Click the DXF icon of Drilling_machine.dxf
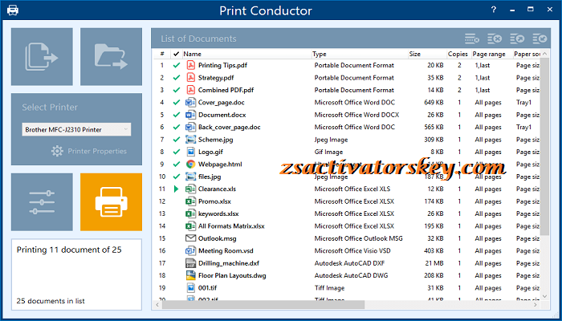Viewport: 562px width, 321px height. 190,263
